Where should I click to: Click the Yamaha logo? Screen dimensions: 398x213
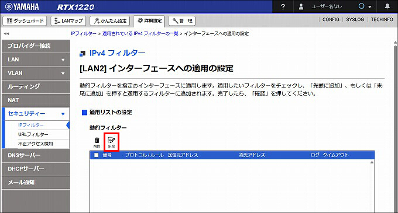[x=22, y=6]
